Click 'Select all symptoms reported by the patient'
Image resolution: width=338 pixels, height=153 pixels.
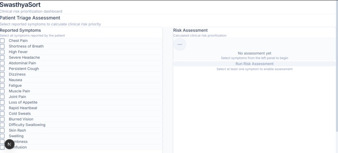(32, 35)
